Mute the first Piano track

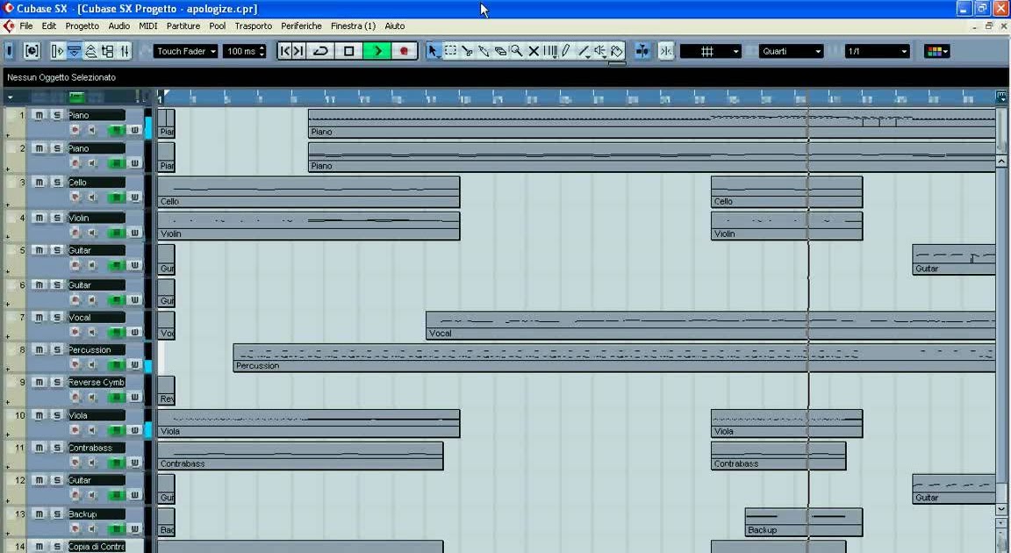pyautogui.click(x=39, y=115)
